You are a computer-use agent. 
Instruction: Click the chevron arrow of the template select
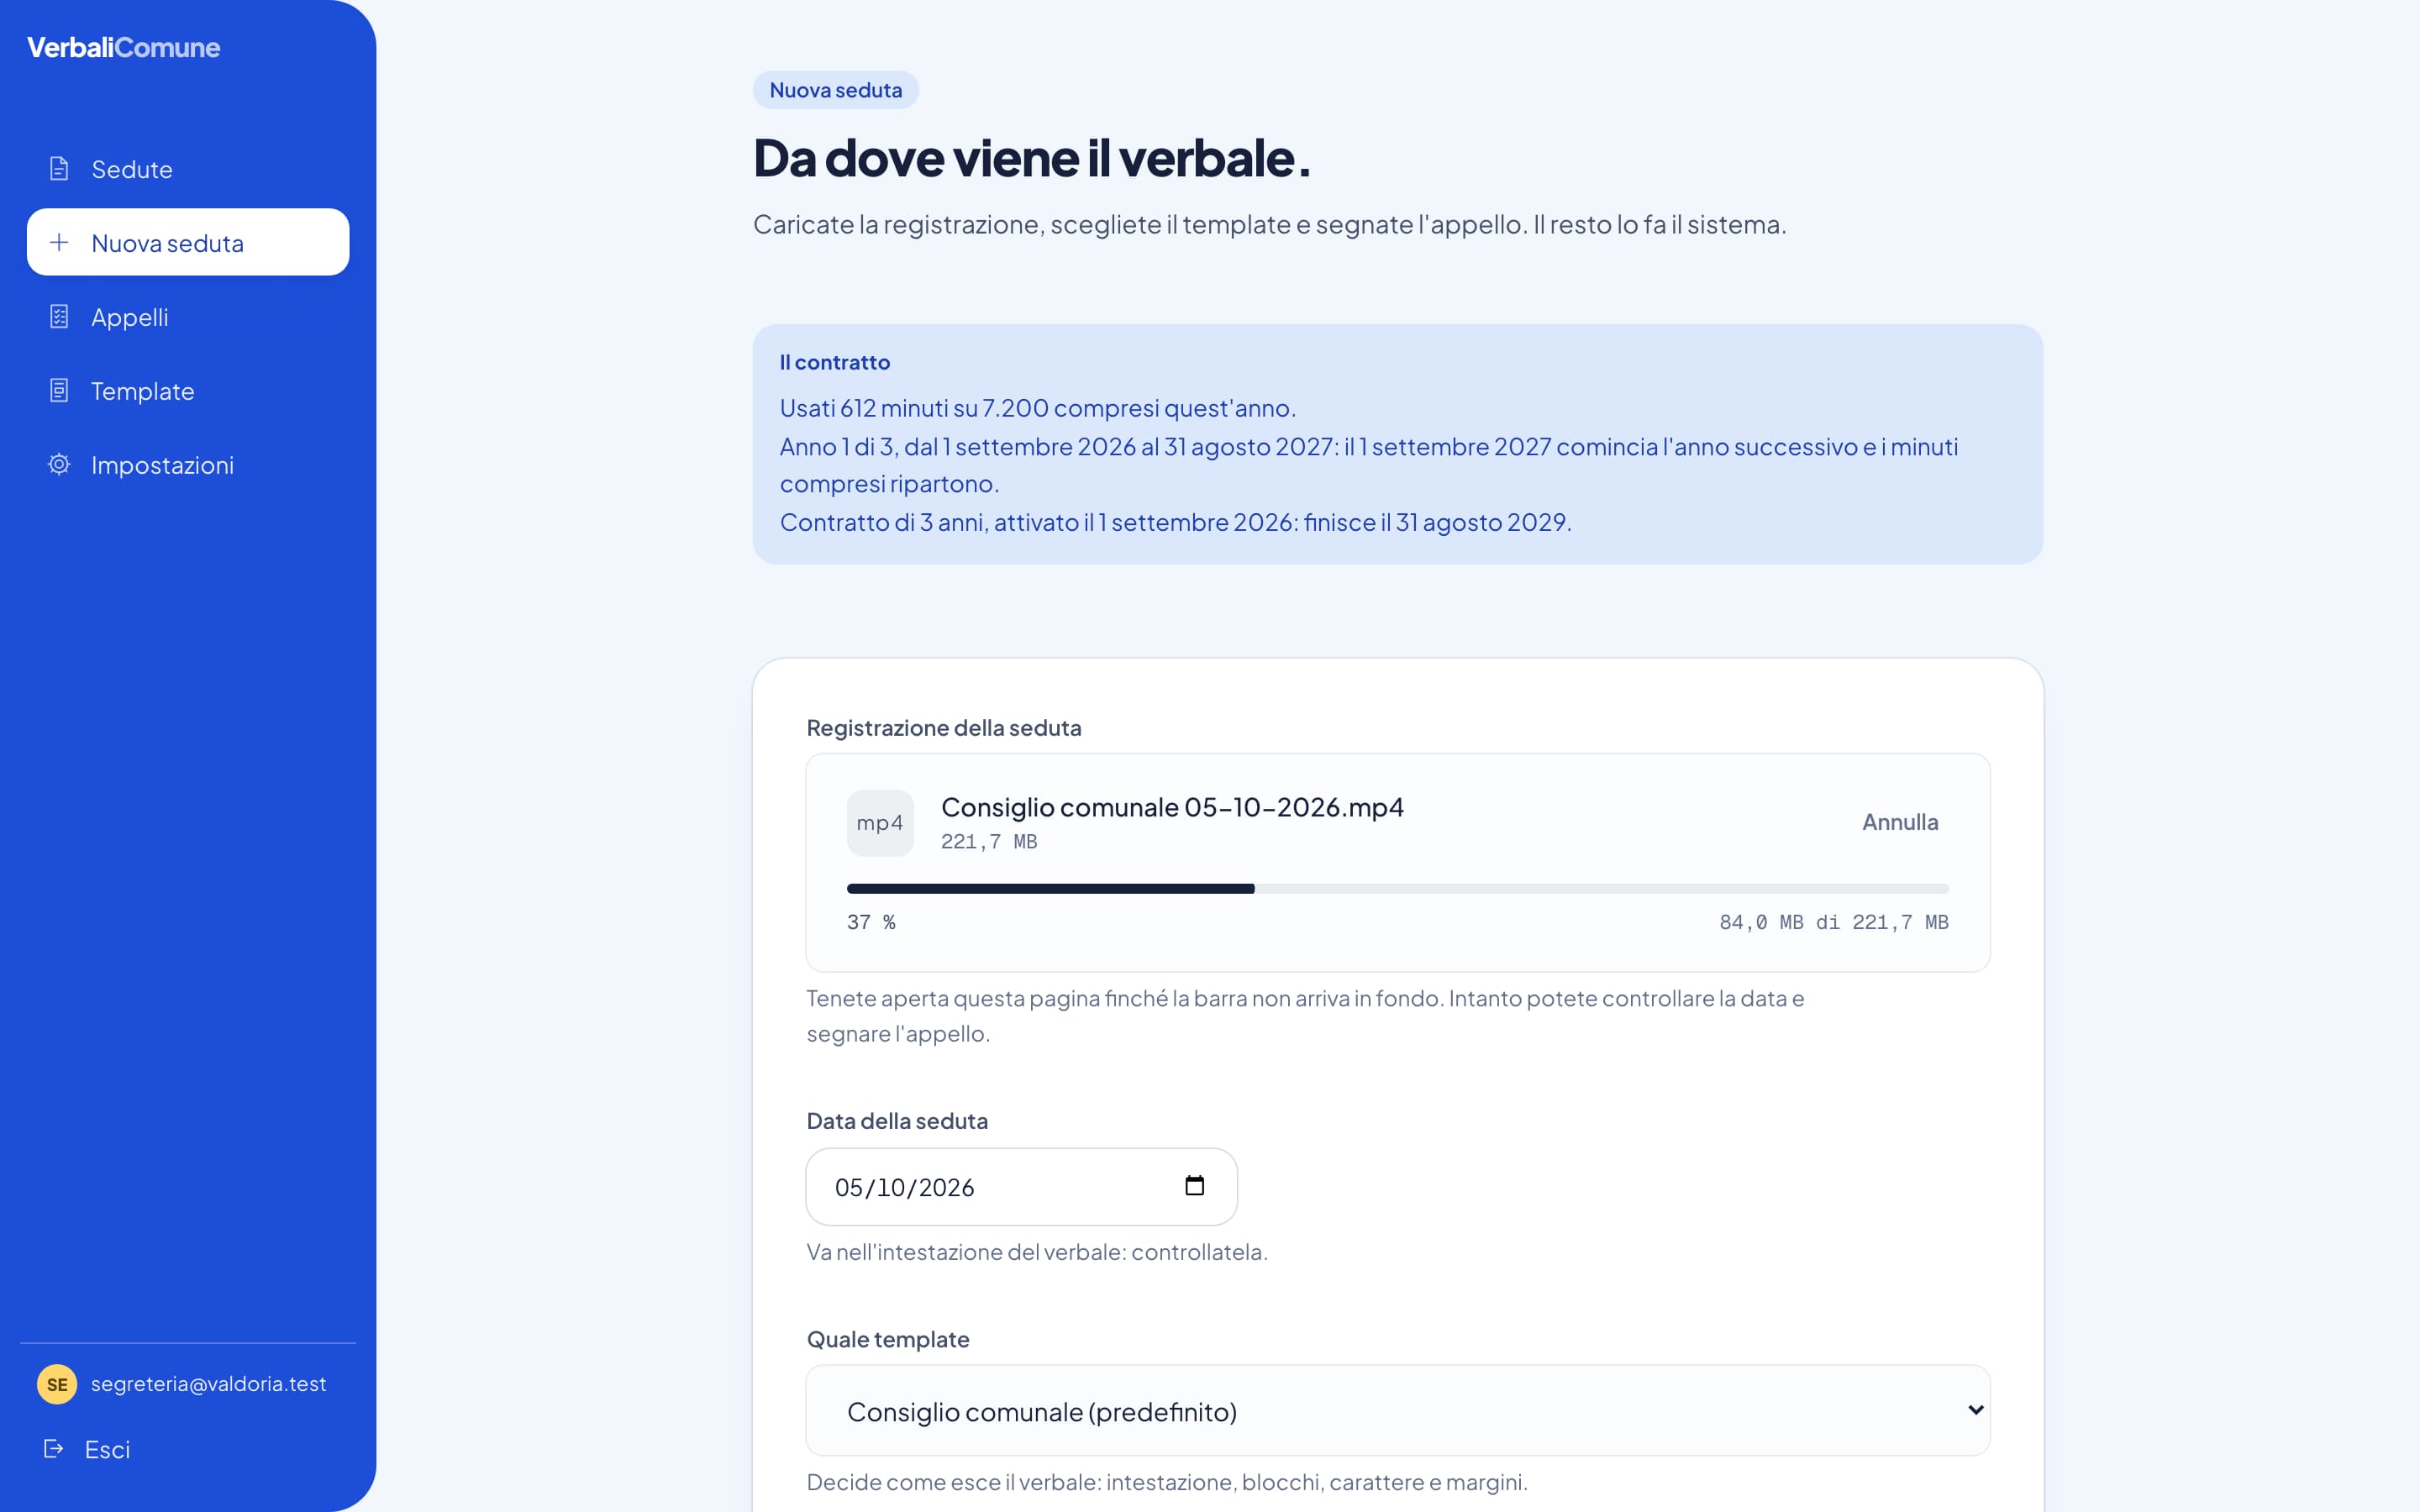[1975, 1410]
